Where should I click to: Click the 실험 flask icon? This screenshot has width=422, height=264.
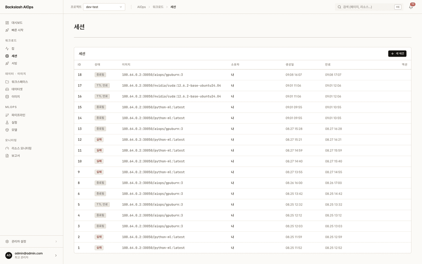[x=7, y=123]
